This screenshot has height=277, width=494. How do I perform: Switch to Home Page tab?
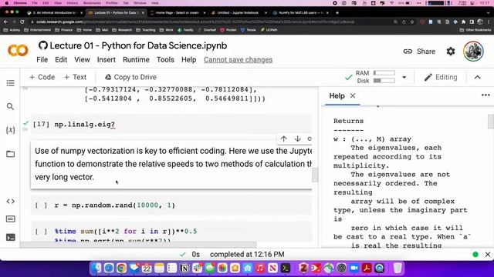(178, 13)
